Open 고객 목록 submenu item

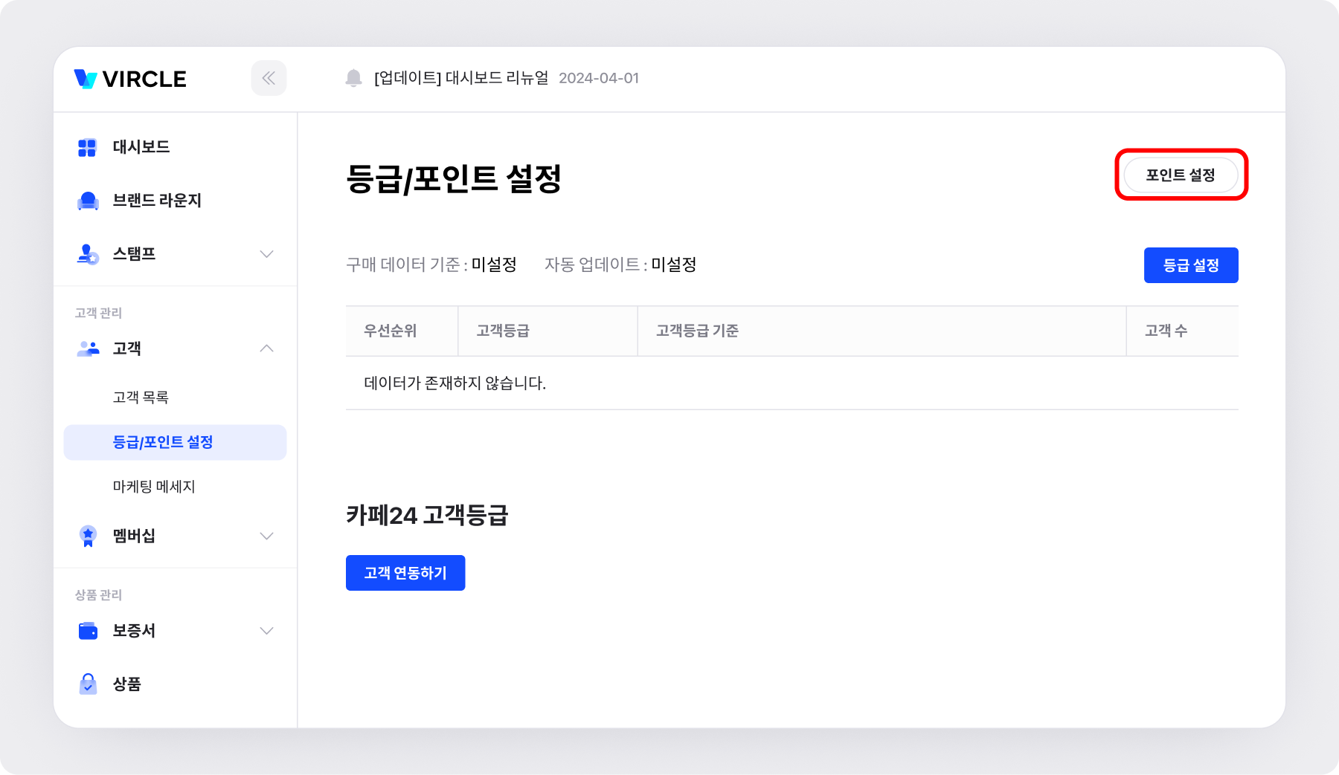pos(141,398)
